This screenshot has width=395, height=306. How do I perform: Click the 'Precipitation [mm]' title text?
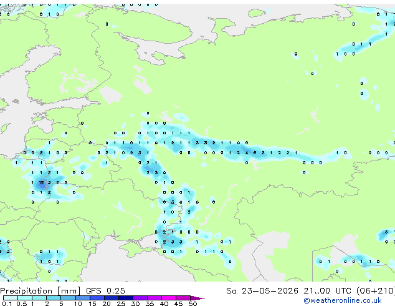tap(40, 291)
